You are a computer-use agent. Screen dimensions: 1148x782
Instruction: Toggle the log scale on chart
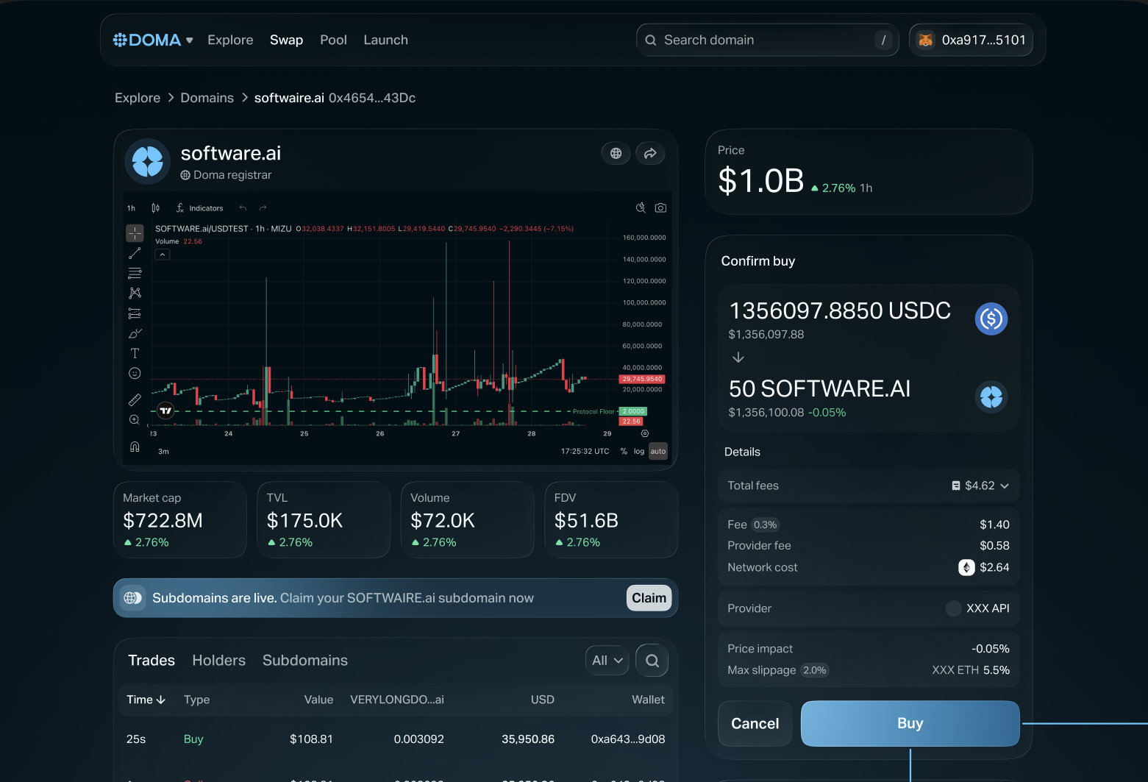639,452
